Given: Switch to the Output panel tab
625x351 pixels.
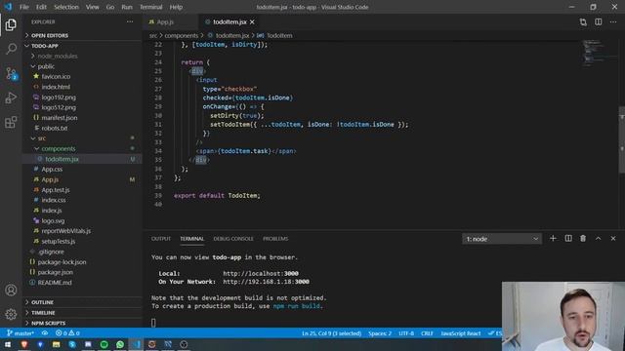Looking at the screenshot, I should click(x=161, y=239).
